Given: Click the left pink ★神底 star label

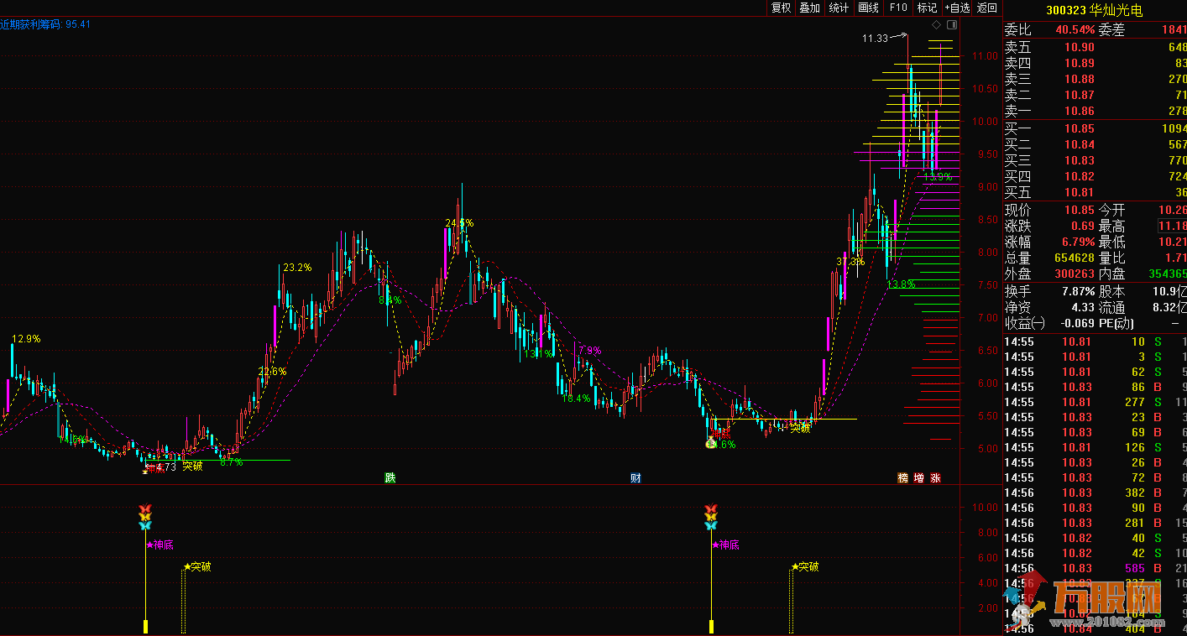Looking at the screenshot, I should [x=160, y=545].
